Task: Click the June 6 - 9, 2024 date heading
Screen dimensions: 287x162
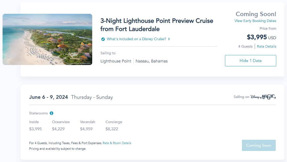Action: pyautogui.click(x=48, y=97)
